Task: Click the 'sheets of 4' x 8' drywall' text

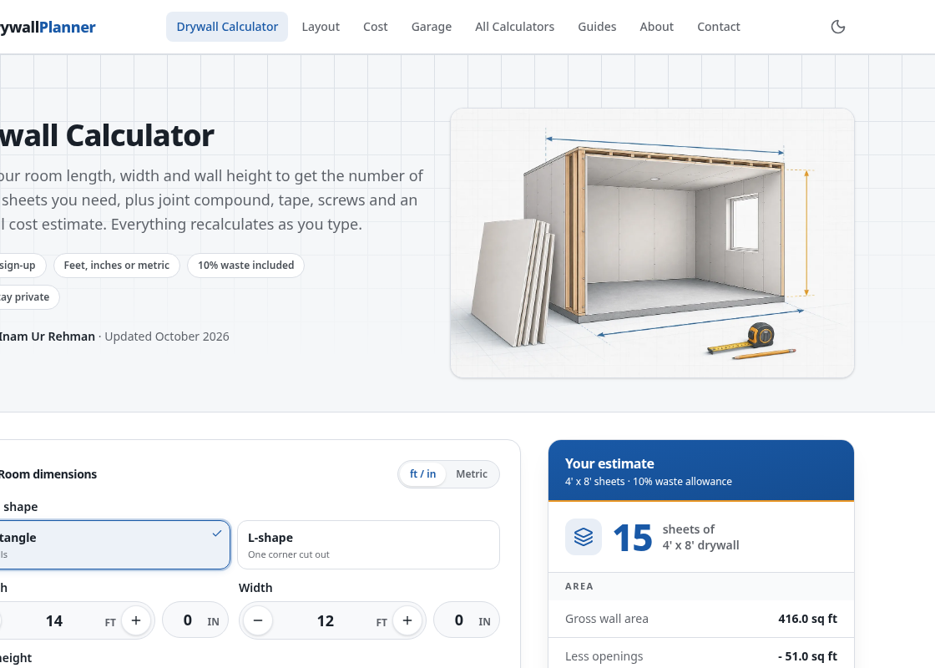Action: (x=700, y=538)
